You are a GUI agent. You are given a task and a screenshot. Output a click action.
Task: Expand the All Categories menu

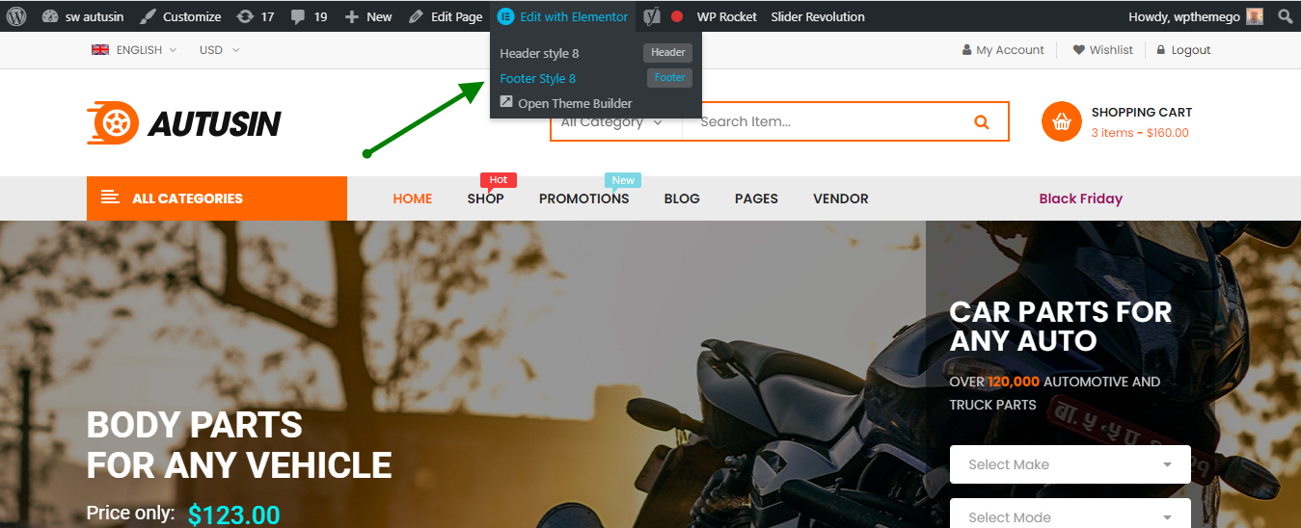217,198
